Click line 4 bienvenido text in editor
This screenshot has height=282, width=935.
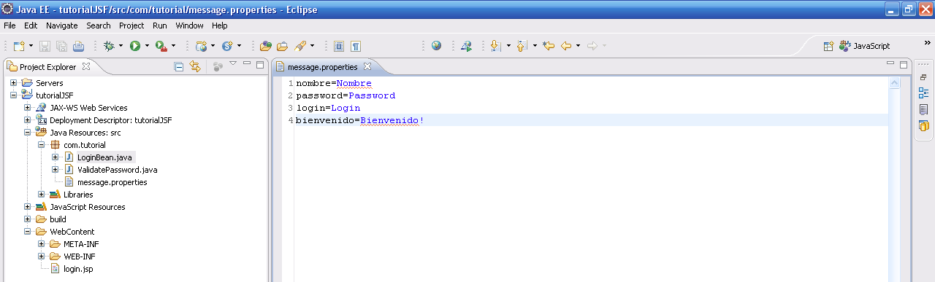pyautogui.click(x=359, y=120)
